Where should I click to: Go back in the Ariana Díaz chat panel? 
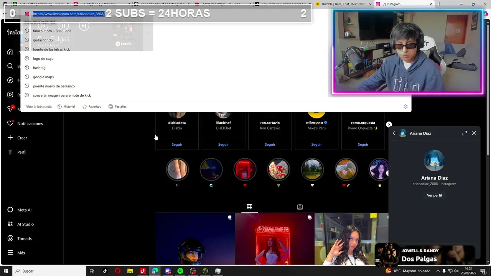(394, 133)
